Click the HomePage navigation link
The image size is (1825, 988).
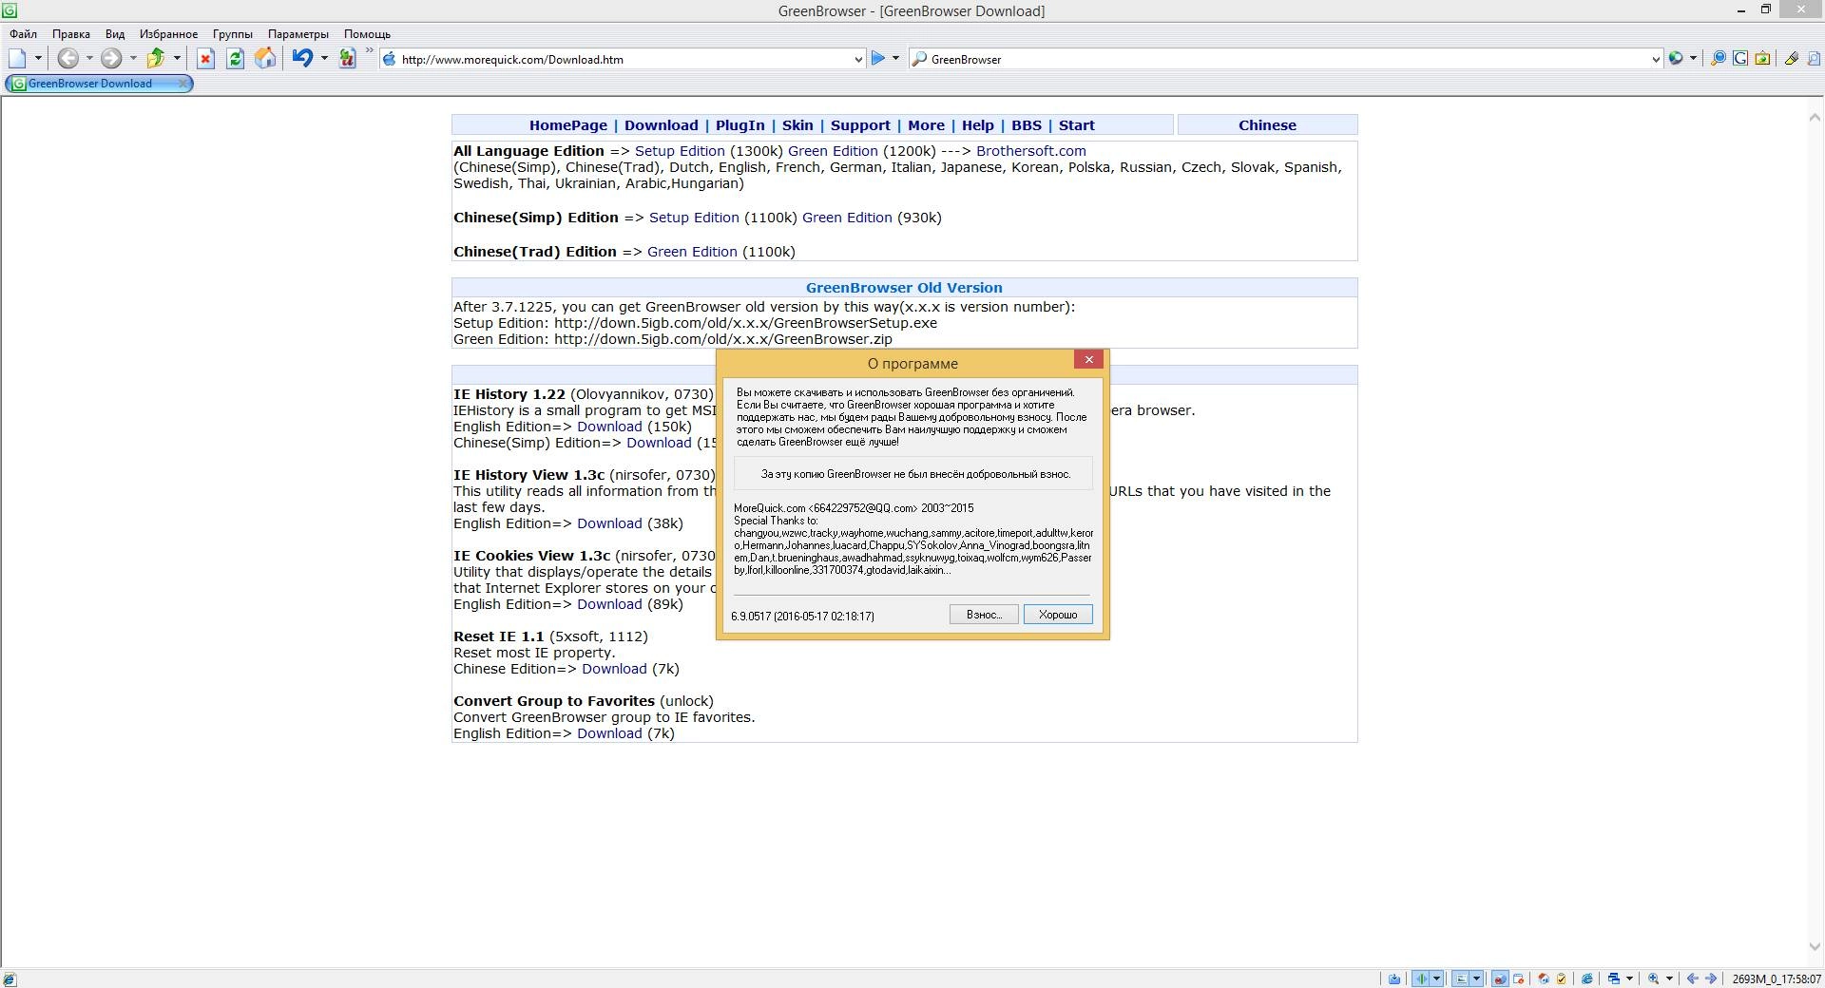click(568, 125)
